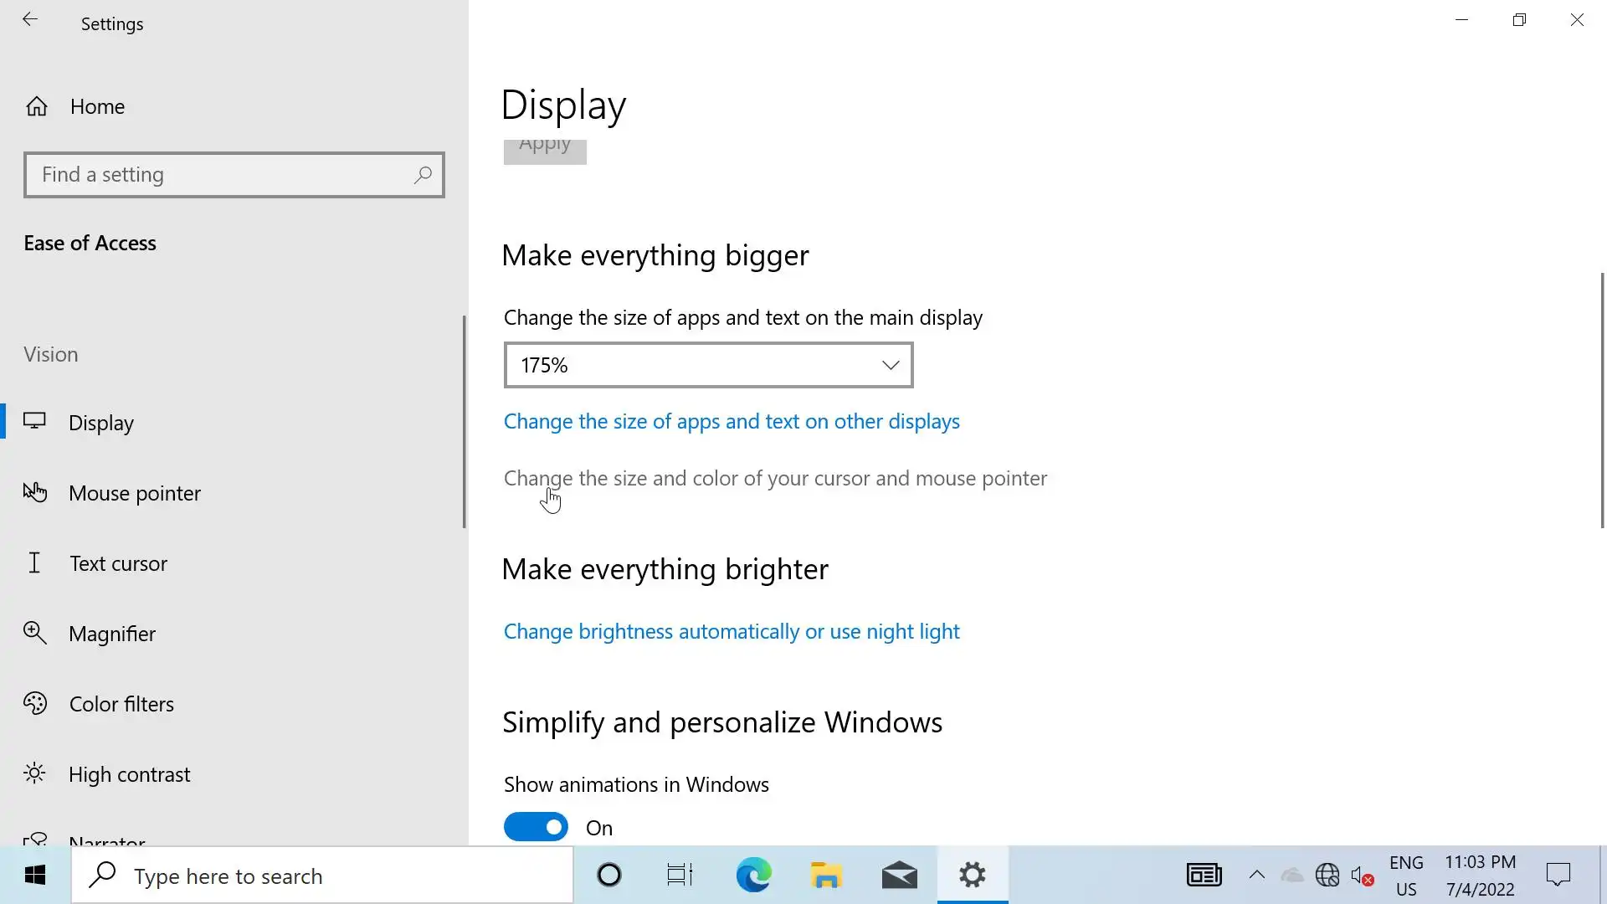The image size is (1607, 904).
Task: Open the Color filters section
Action: click(x=121, y=704)
